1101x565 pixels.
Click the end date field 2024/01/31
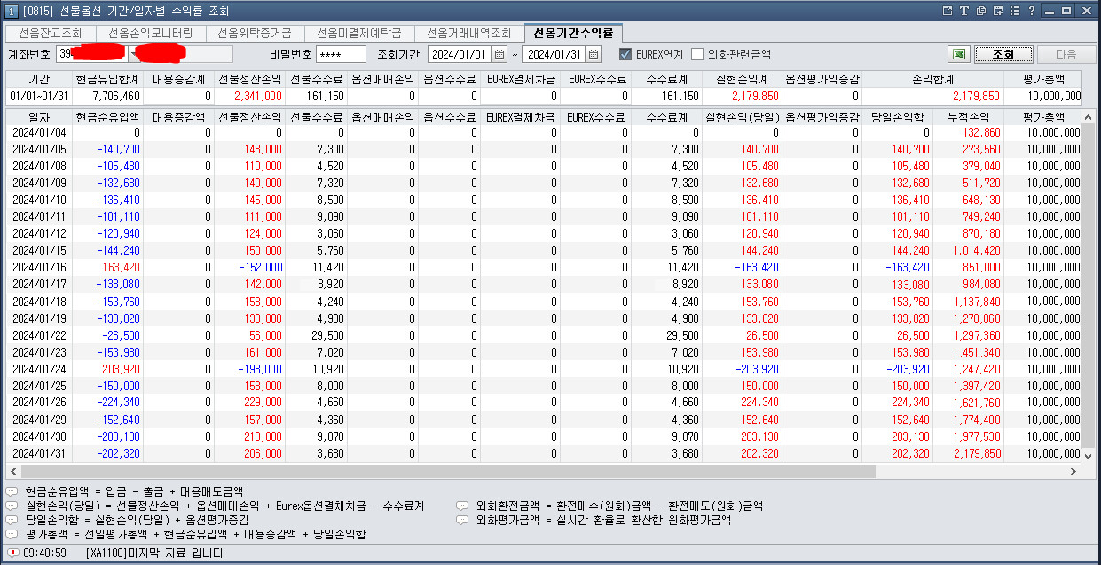click(x=553, y=54)
